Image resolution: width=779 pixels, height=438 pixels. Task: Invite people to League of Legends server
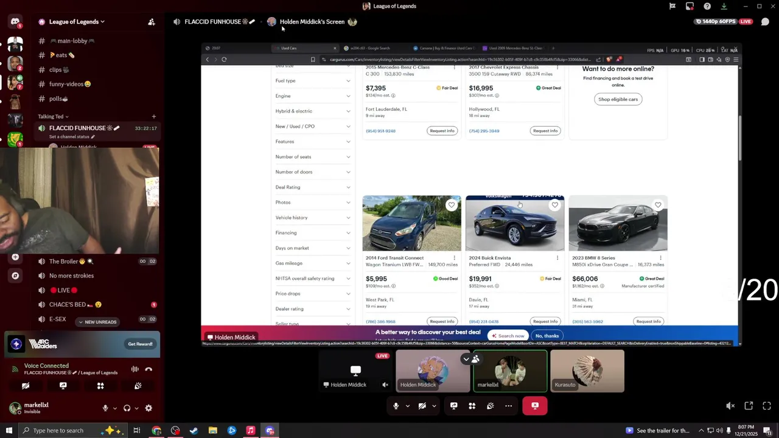pos(152,22)
